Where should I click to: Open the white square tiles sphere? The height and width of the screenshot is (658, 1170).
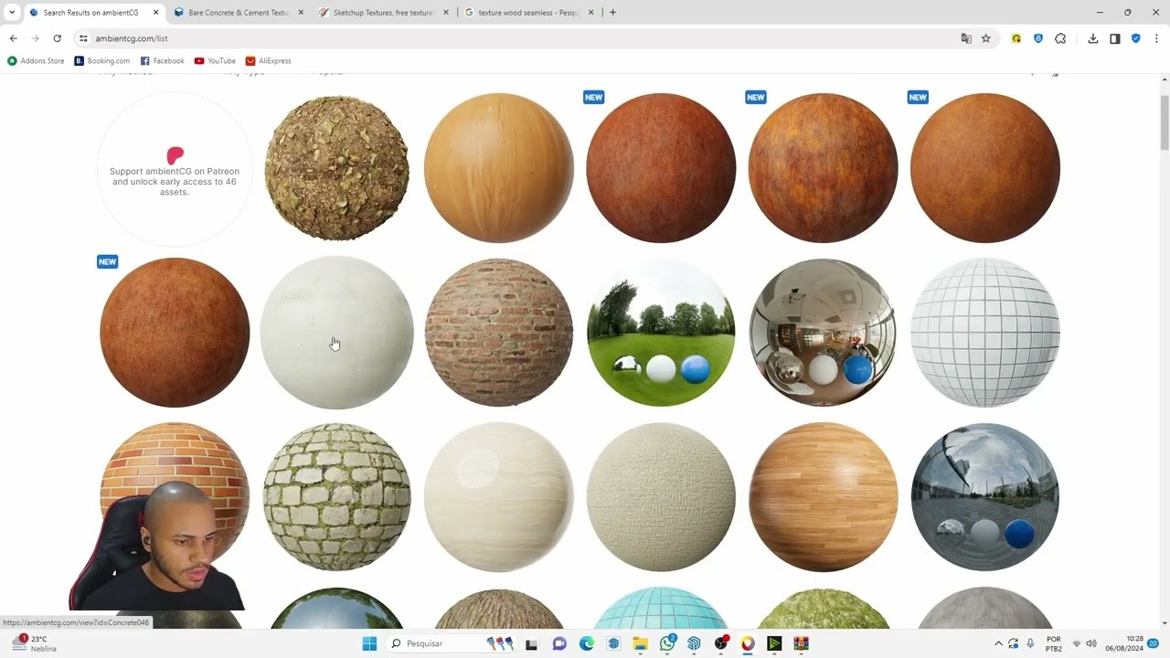tap(985, 333)
